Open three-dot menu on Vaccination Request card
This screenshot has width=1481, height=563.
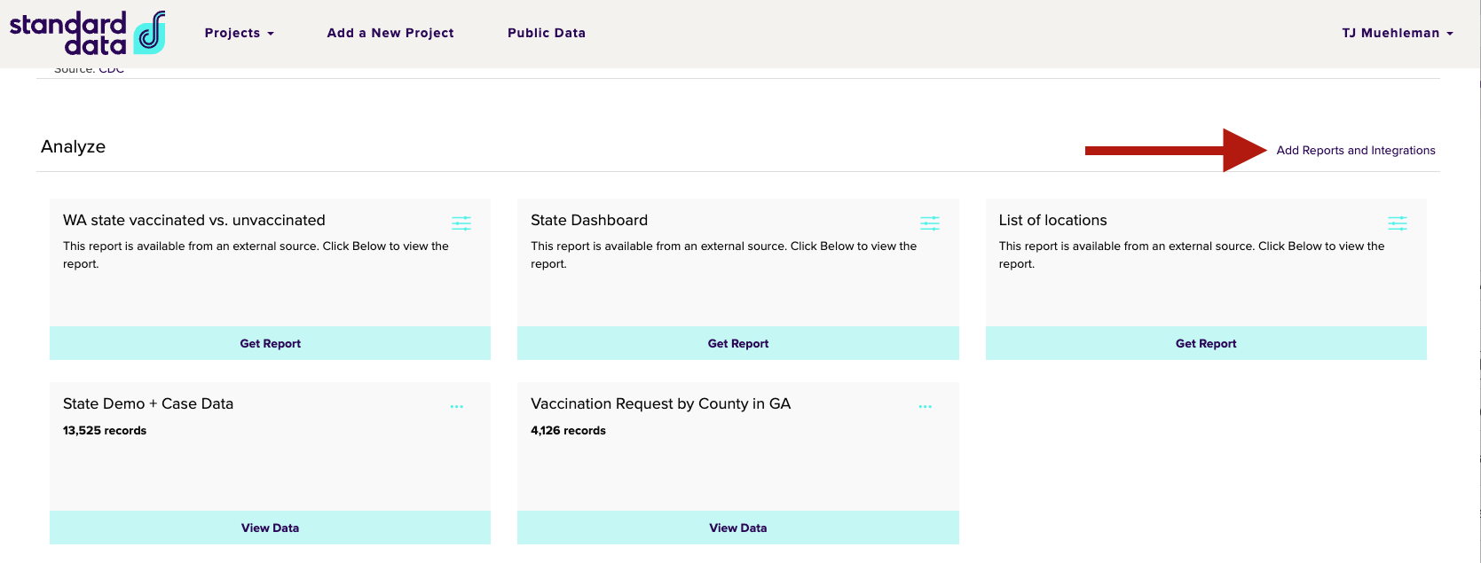tap(925, 407)
